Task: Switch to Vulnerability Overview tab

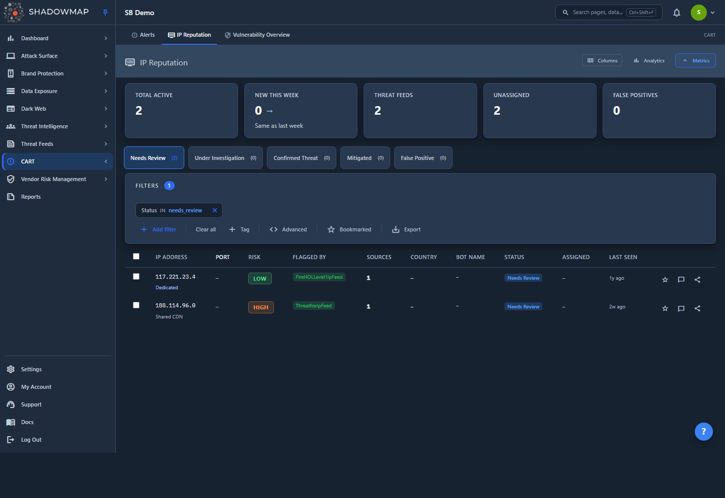Action: pyautogui.click(x=257, y=35)
